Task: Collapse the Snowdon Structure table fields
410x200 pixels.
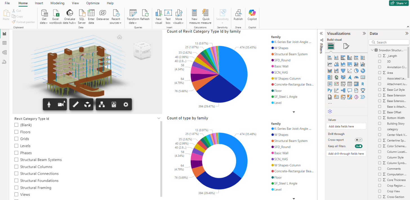Action: click(372, 50)
